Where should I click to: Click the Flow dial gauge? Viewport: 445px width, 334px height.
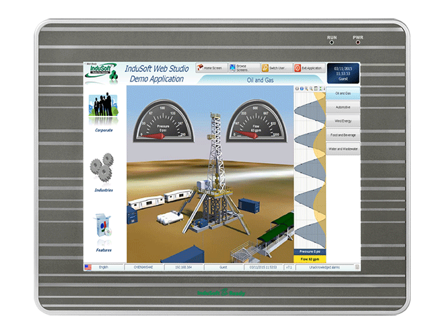256,121
